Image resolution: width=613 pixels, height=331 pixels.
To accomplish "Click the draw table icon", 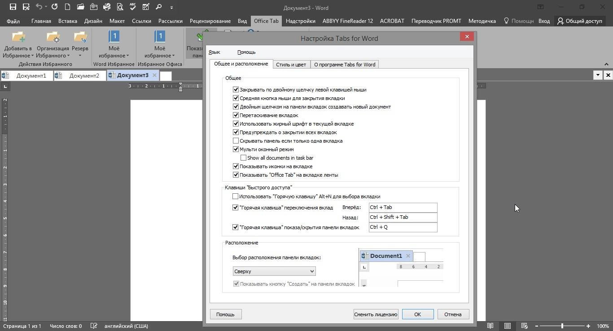I will click(x=146, y=7).
